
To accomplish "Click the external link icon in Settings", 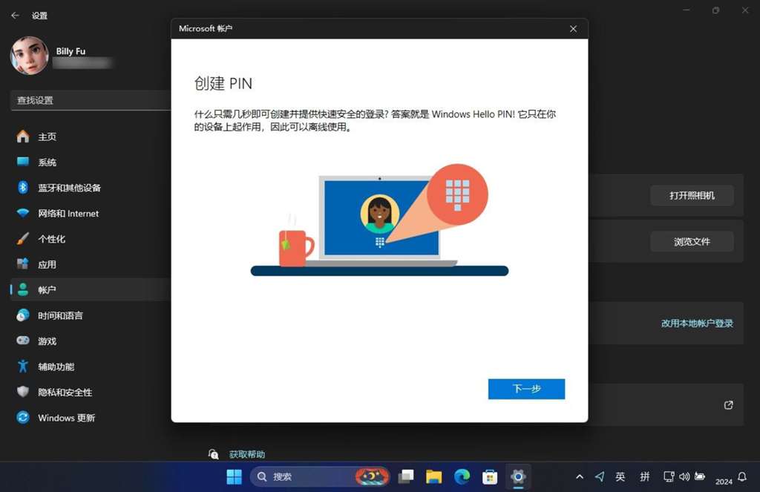I will tap(729, 405).
